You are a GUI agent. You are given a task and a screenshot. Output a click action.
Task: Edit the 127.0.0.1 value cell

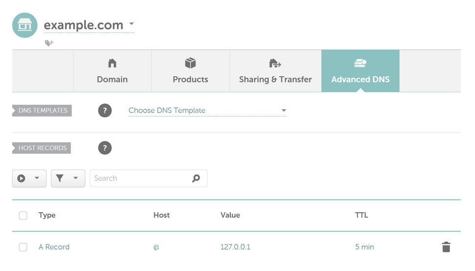tap(236, 247)
